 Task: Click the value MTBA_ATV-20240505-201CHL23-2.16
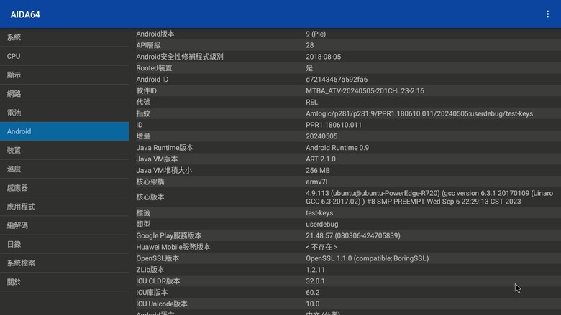[x=365, y=91]
